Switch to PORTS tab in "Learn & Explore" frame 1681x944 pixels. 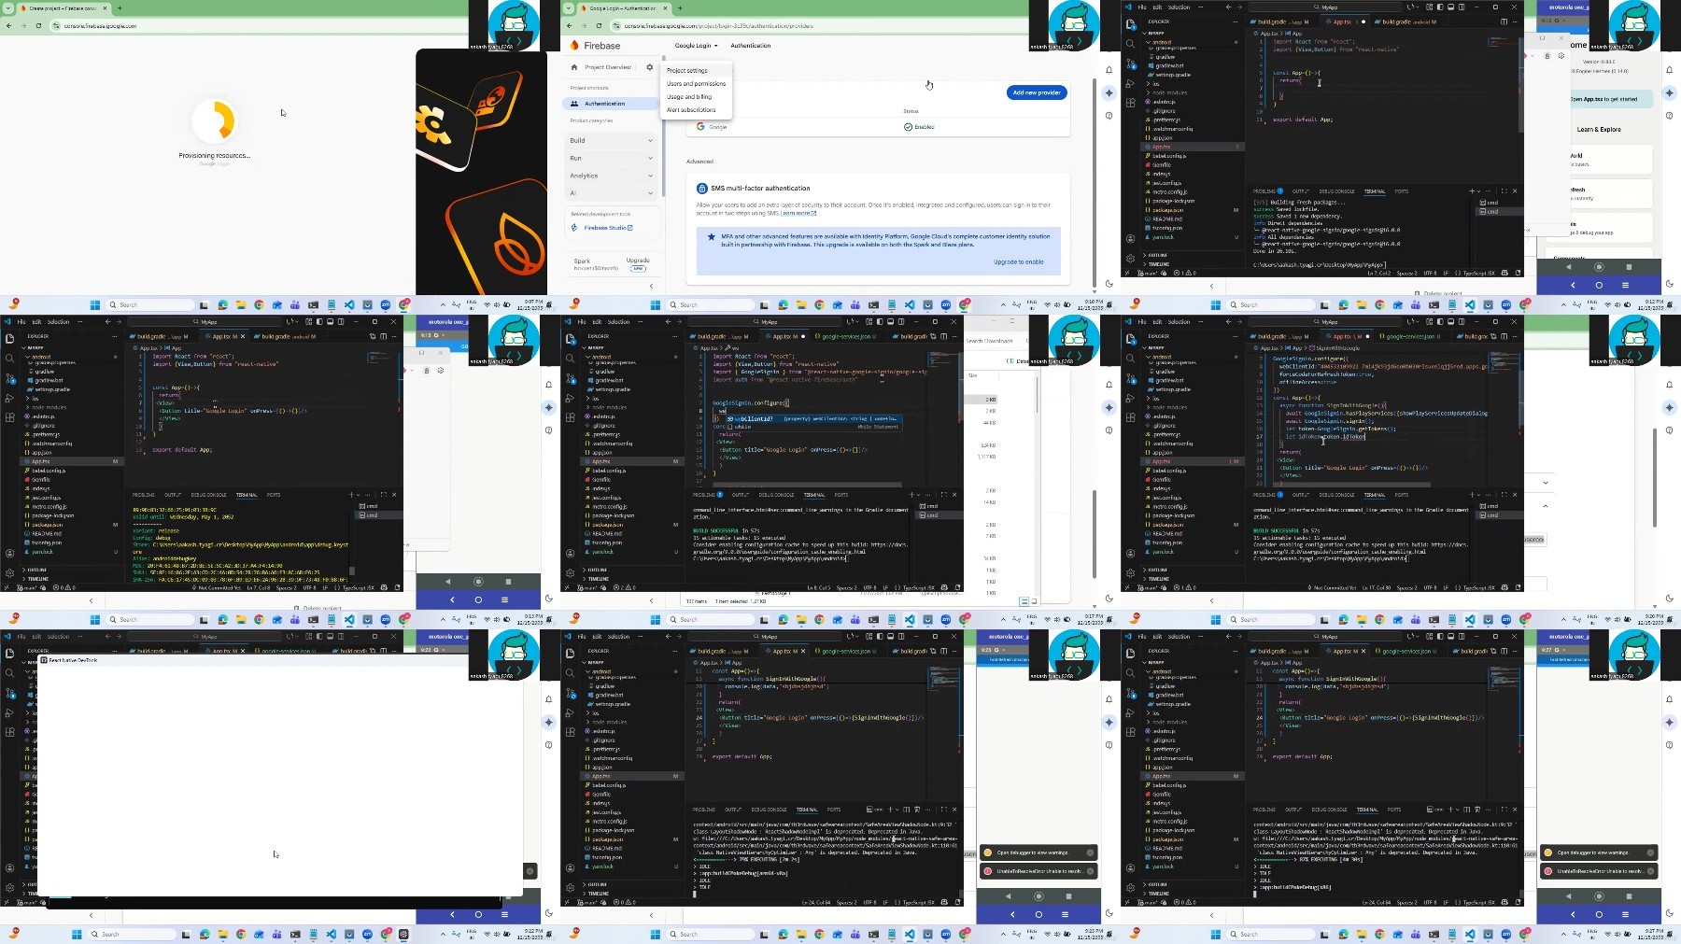pos(1401,191)
